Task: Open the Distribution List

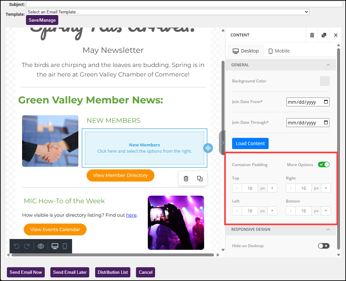Action: [x=113, y=272]
